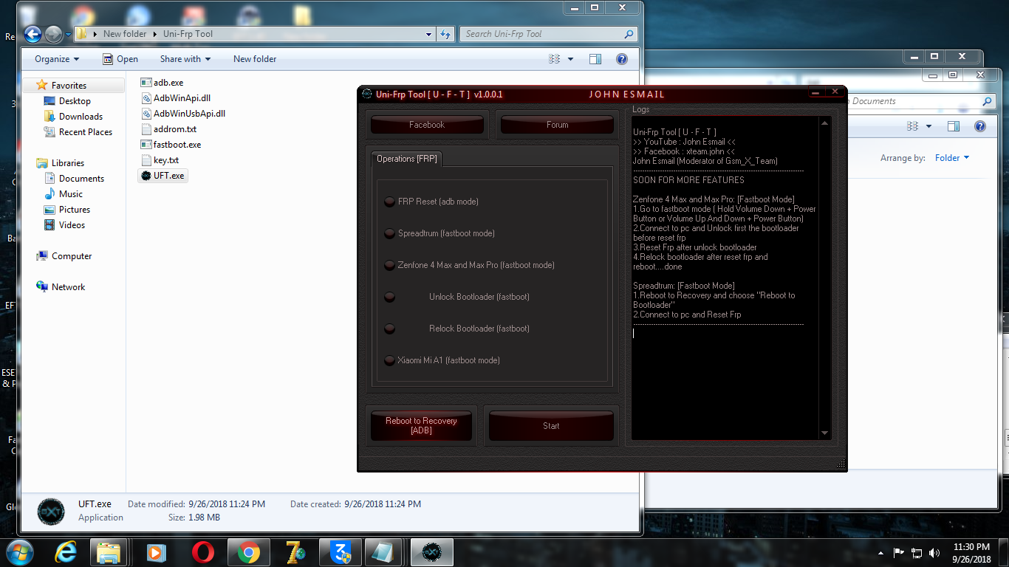Click help icon in Documents window
Viewport: 1009px width, 567px height.
click(980, 126)
